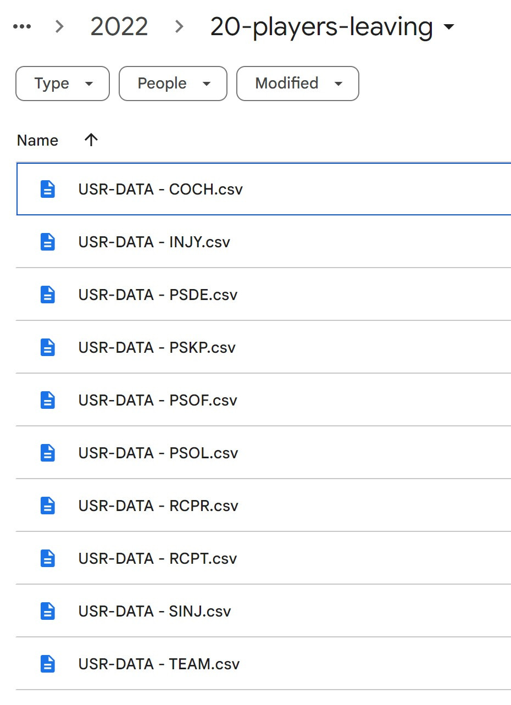Select the USR-DATA - TEAM.csv file name
The height and width of the screenshot is (705, 511).
click(x=159, y=664)
